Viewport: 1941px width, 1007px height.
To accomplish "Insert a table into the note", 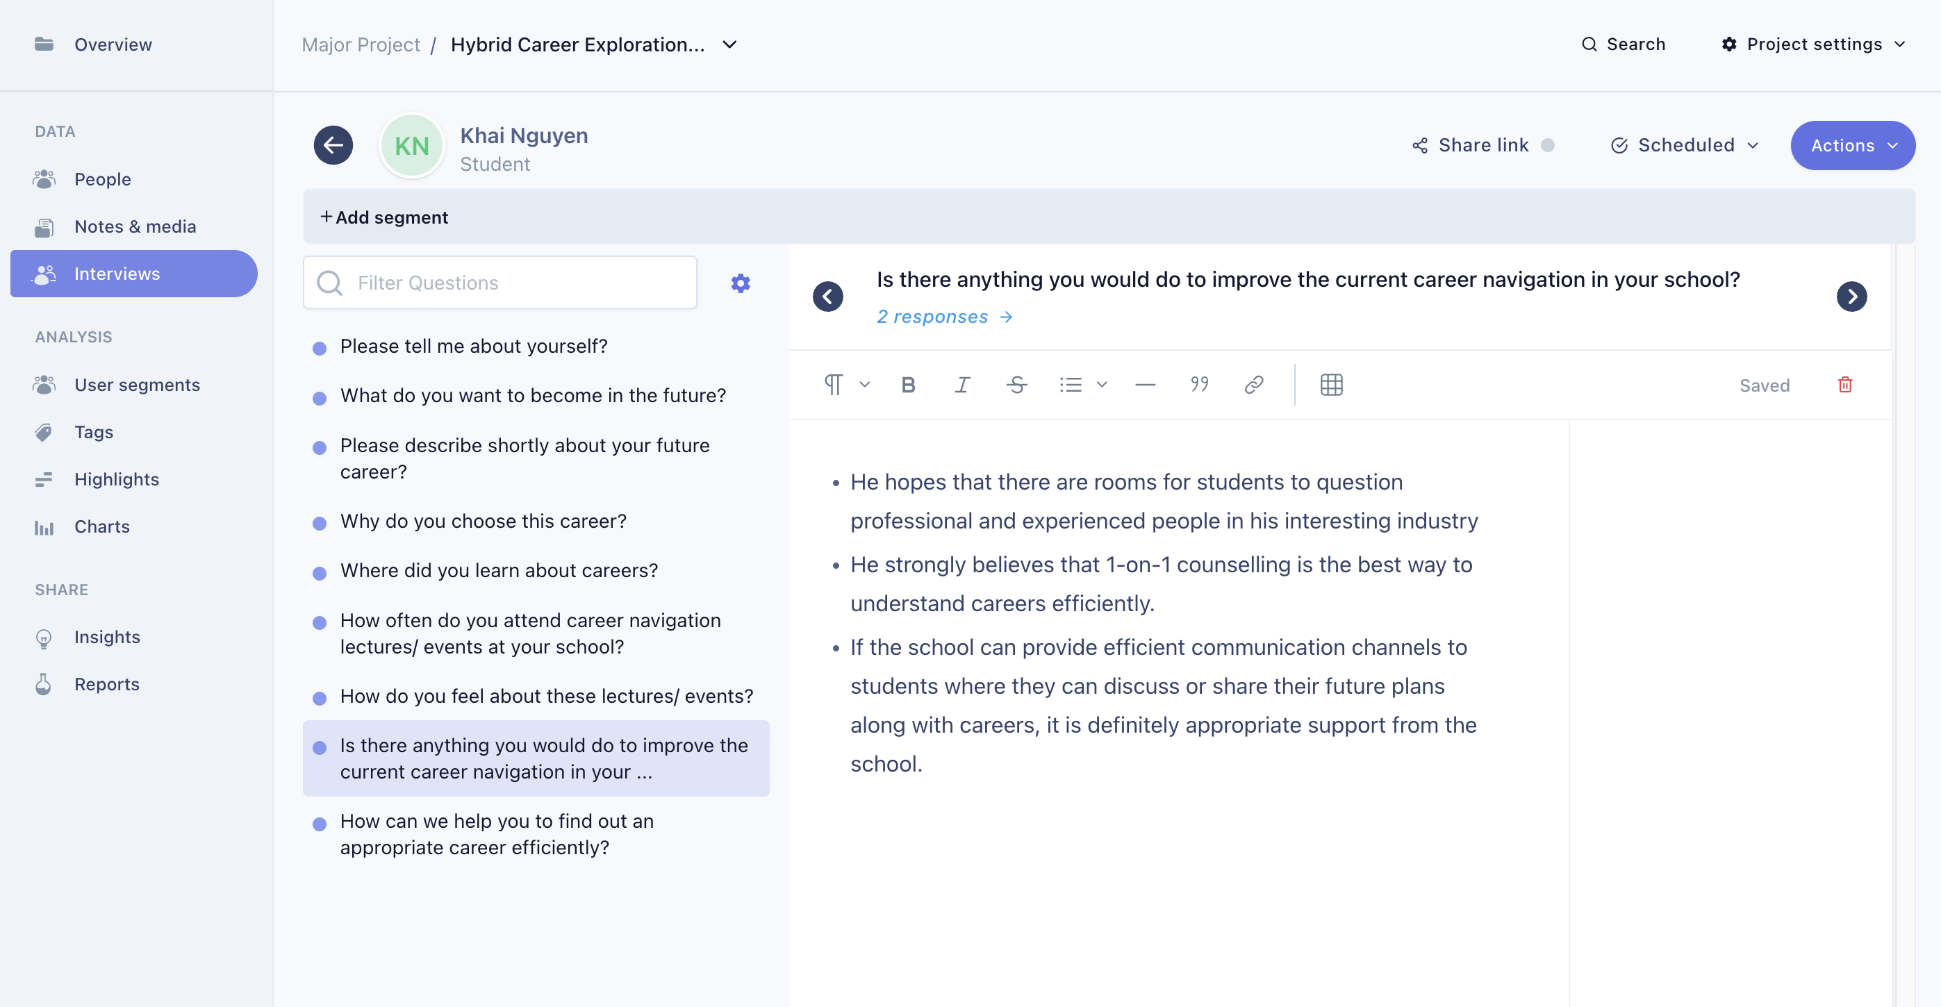I will [x=1330, y=385].
